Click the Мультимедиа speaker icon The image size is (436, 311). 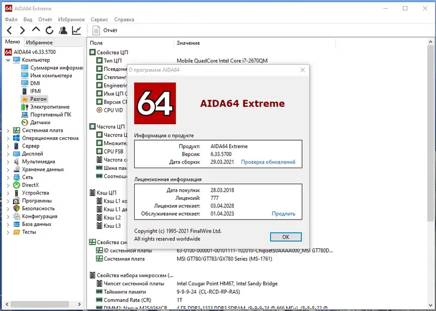[16, 161]
